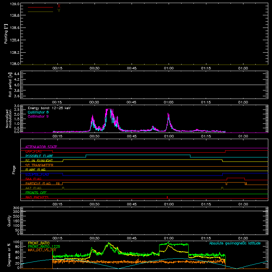Click the BAD_PACKETS flag label
The image size is (272, 272).
point(37,197)
